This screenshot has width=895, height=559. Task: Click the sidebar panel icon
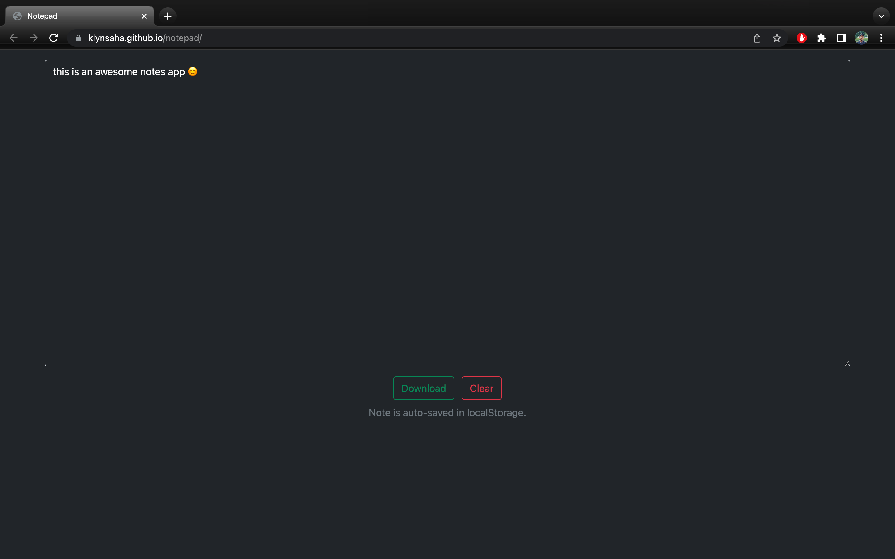(841, 38)
